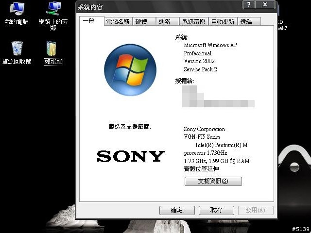Viewport: 311px width, 233px height.
Task: Click the 'processor 1.73GHz' text line
Action: 206,153
